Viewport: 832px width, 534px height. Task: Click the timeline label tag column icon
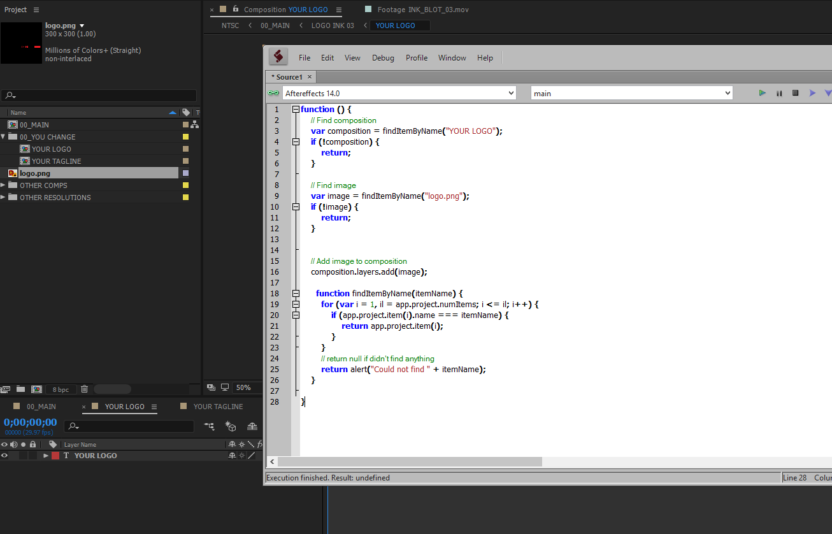(53, 444)
